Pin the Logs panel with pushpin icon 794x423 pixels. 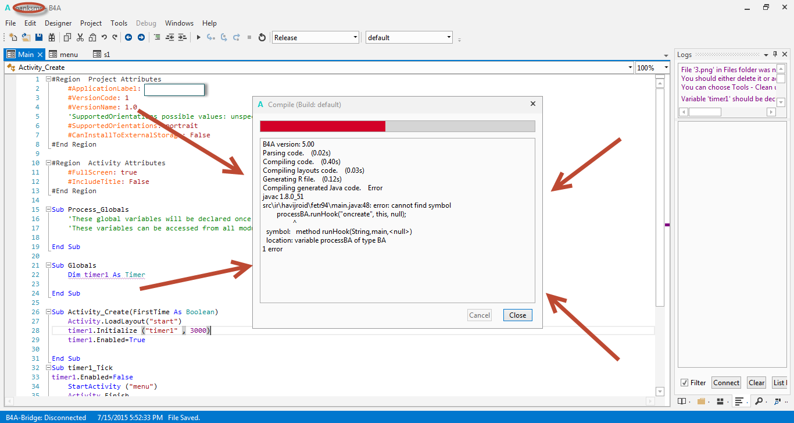click(x=775, y=54)
